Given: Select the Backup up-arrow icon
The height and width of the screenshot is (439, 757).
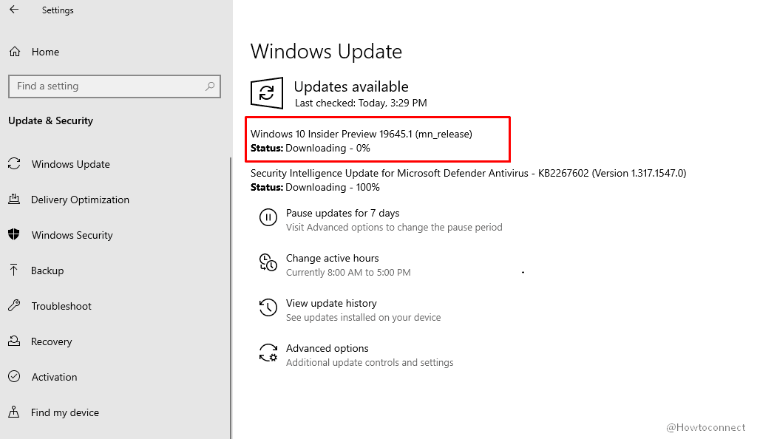Looking at the screenshot, I should (15, 270).
